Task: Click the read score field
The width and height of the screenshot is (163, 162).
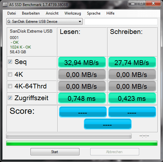Action: click(x=83, y=112)
